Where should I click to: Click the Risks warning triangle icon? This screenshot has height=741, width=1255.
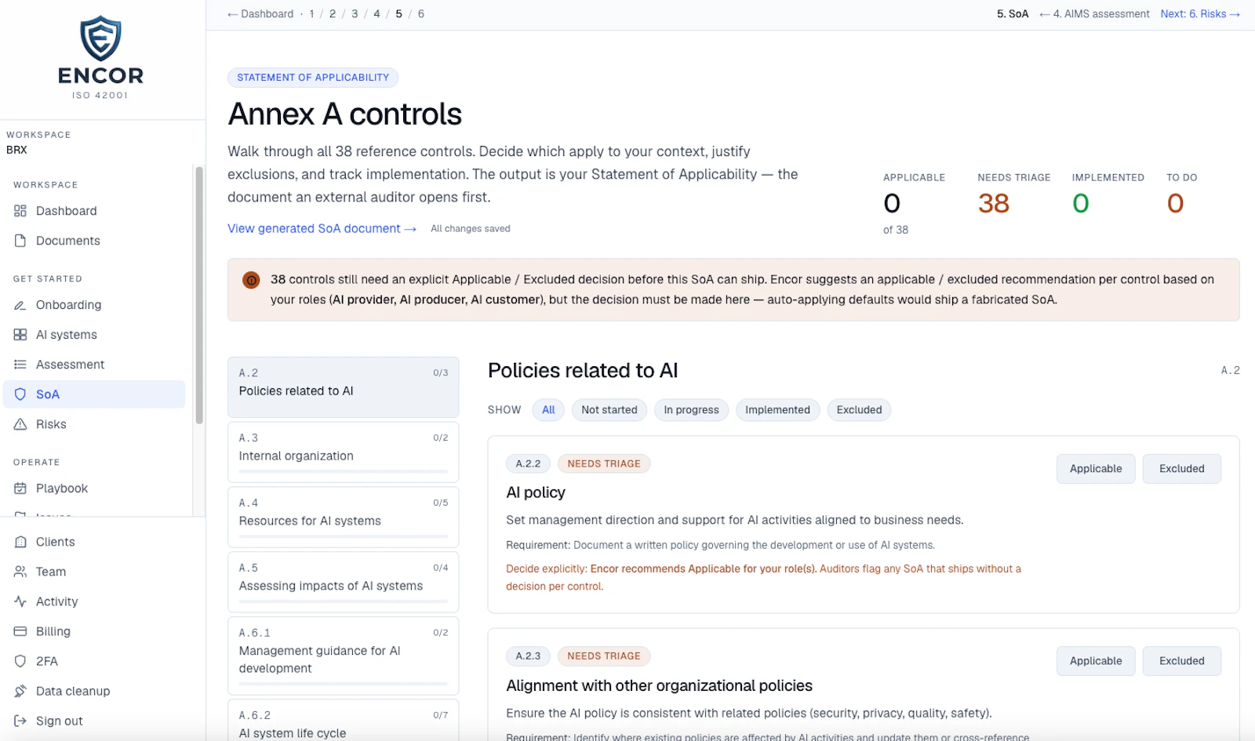point(20,424)
